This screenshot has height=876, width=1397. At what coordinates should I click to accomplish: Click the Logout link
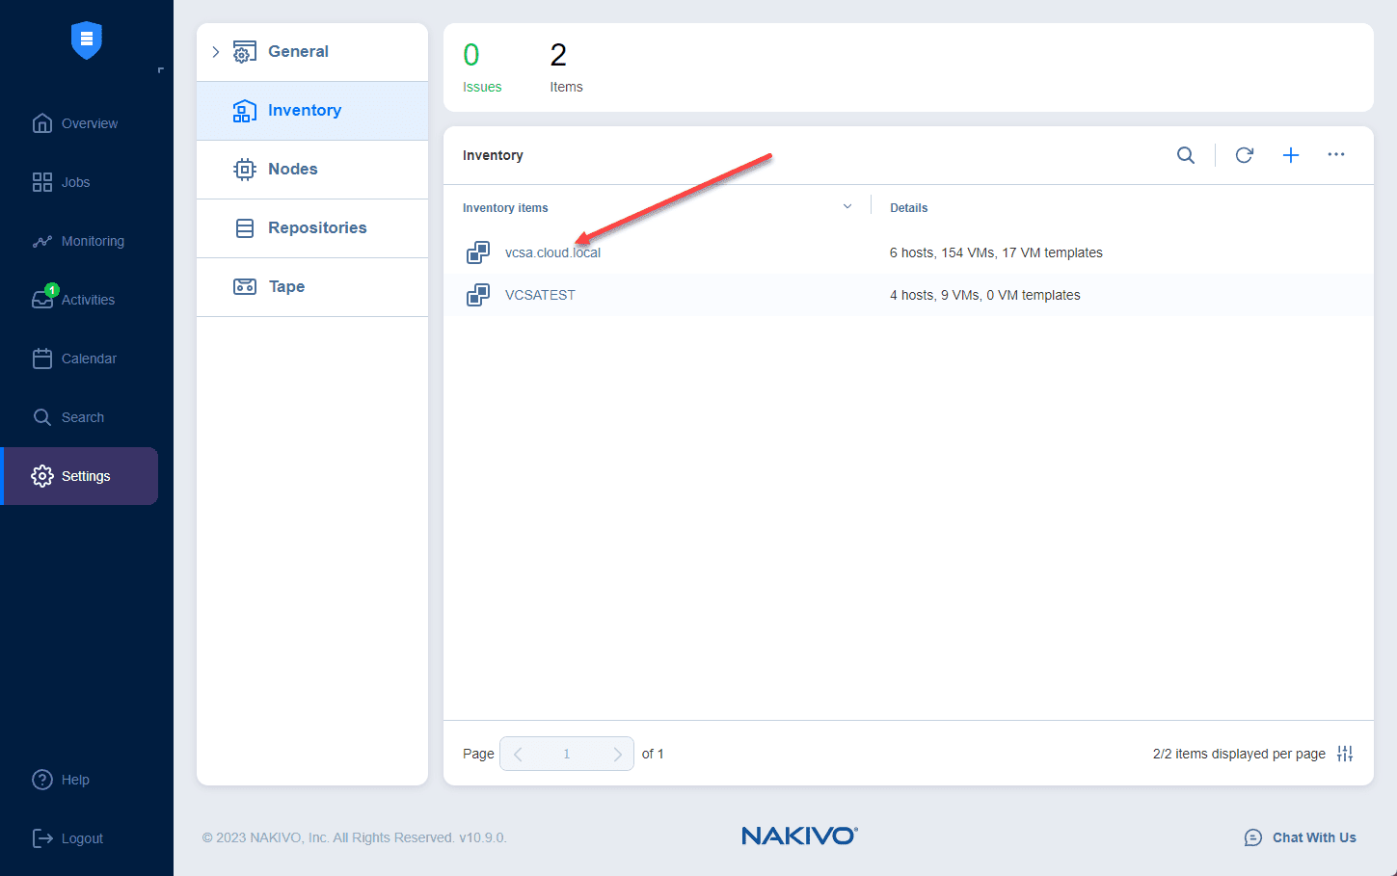82,838
